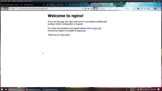The image size is (162, 91).
Task: Open the Edit menu
Action: click(x=6, y=1)
